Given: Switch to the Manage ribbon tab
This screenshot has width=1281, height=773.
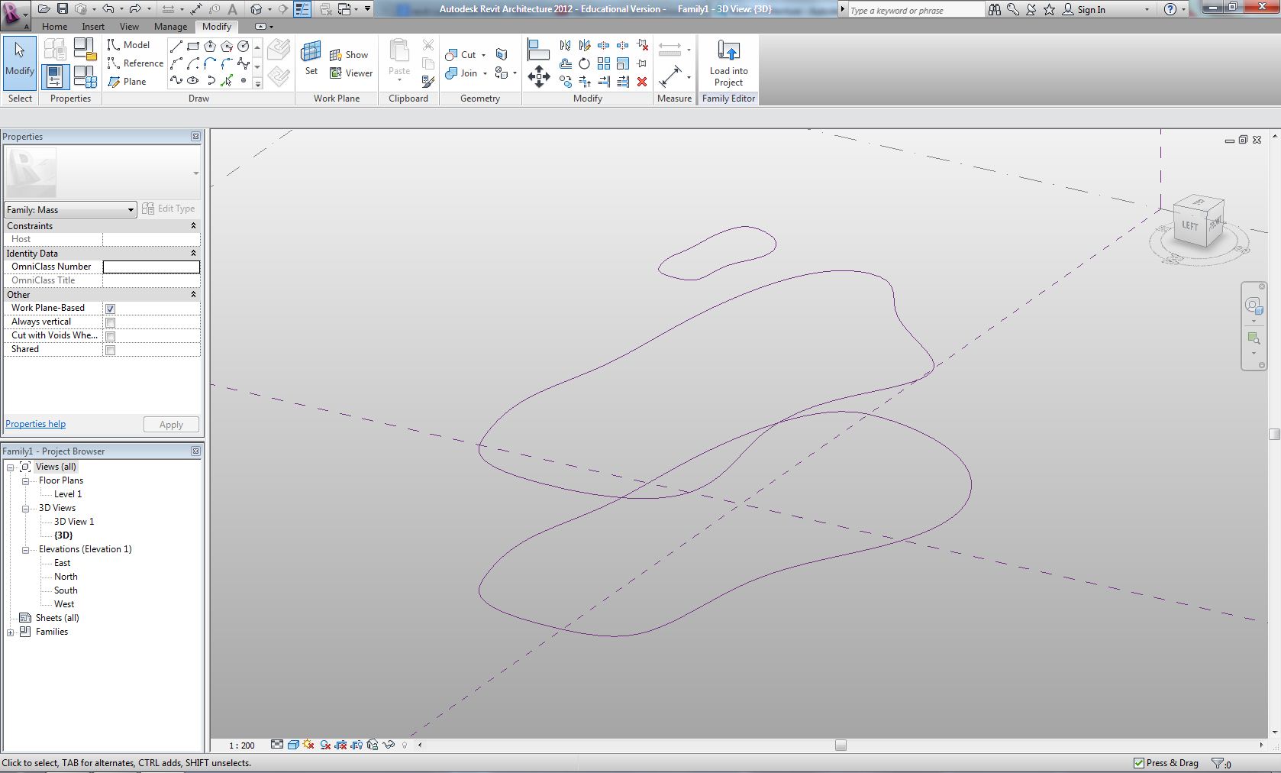Looking at the screenshot, I should (170, 27).
